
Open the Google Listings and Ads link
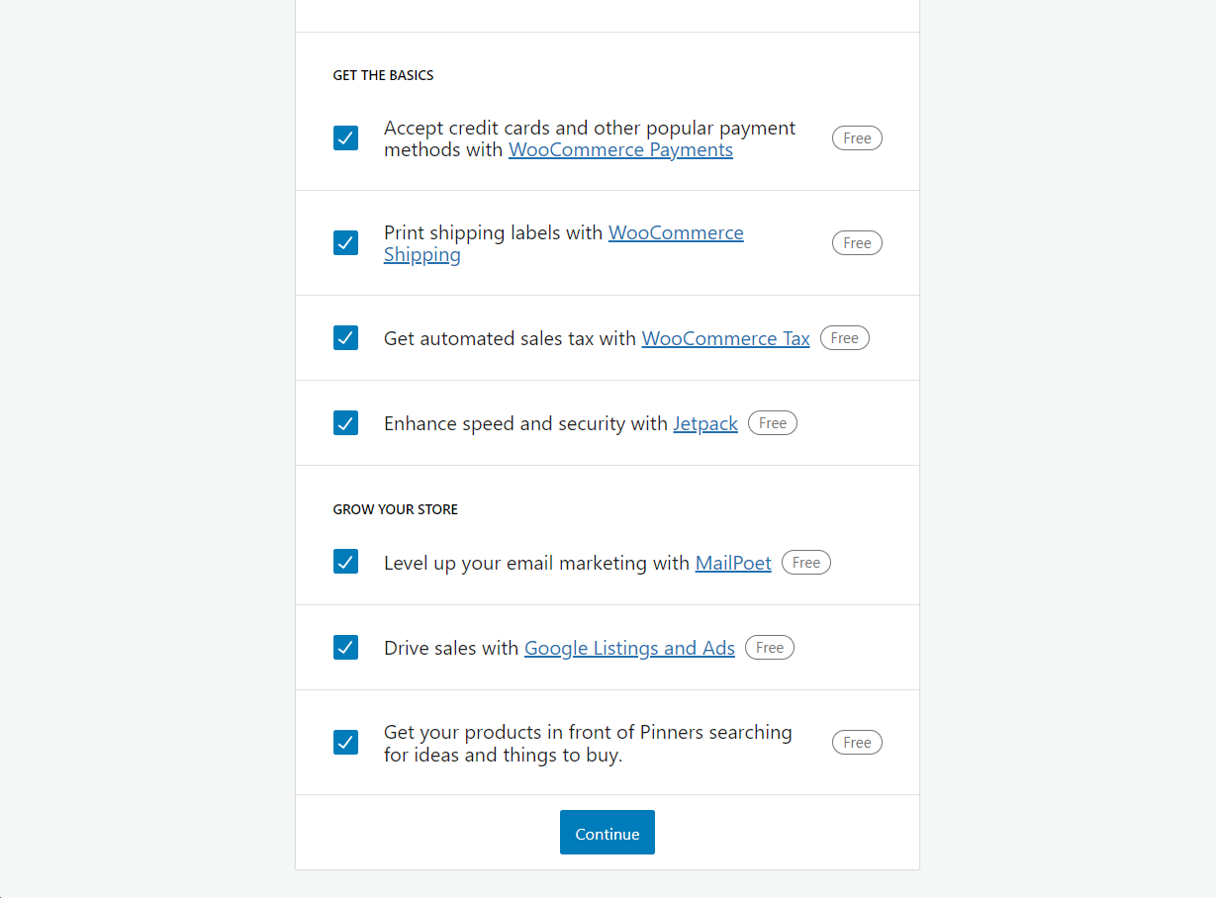(x=628, y=648)
